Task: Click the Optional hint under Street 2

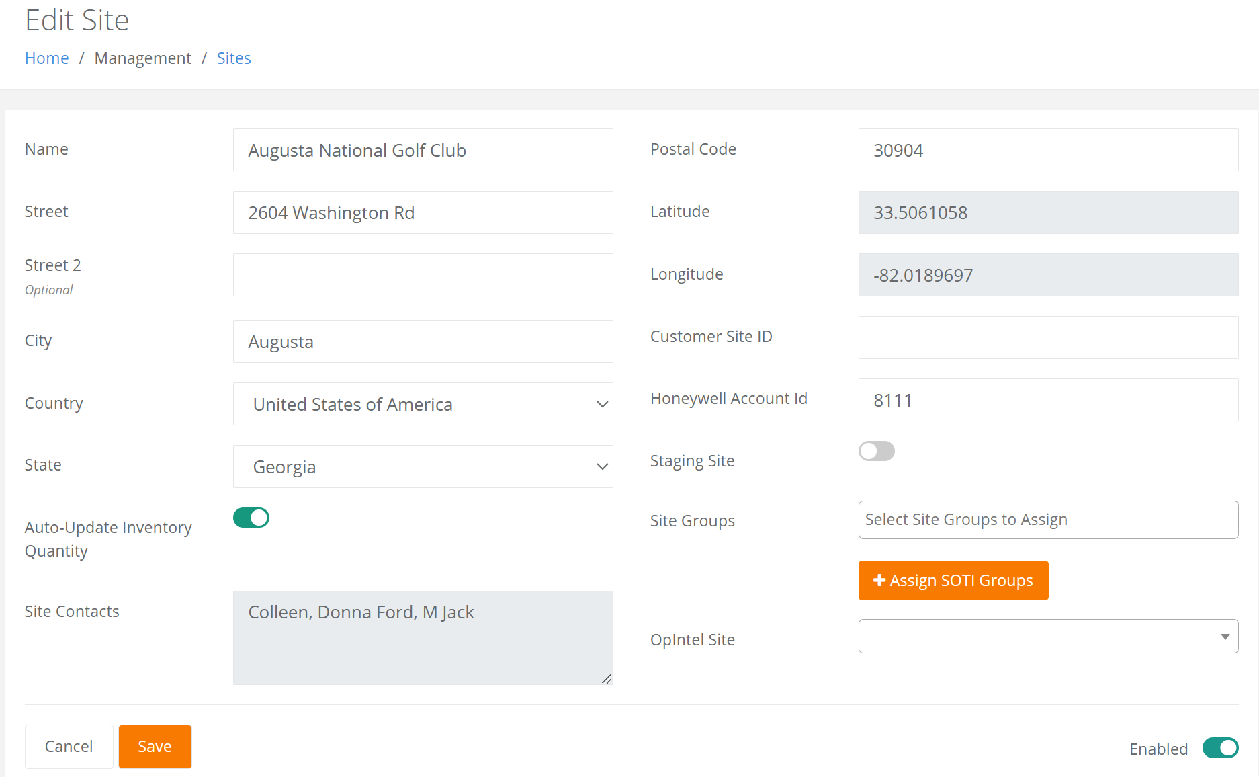Action: pos(49,290)
